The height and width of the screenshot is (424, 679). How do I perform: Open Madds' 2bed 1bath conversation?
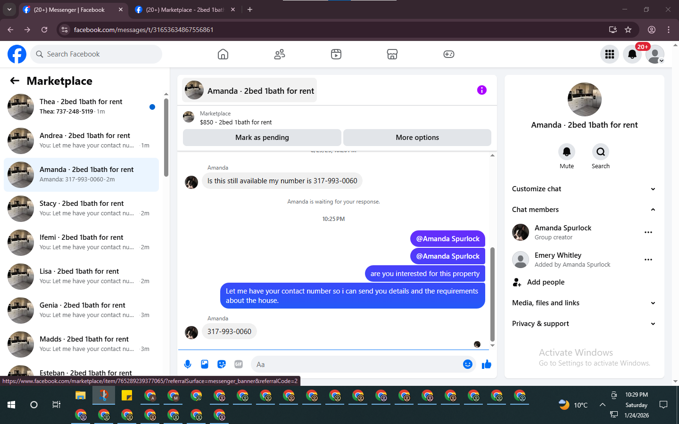tap(81, 344)
